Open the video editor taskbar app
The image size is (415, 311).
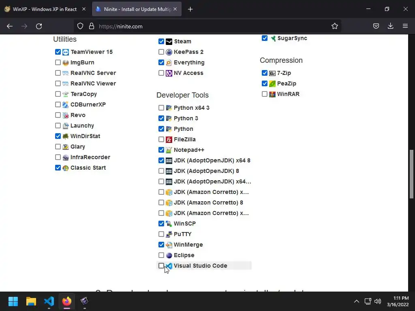point(84,301)
